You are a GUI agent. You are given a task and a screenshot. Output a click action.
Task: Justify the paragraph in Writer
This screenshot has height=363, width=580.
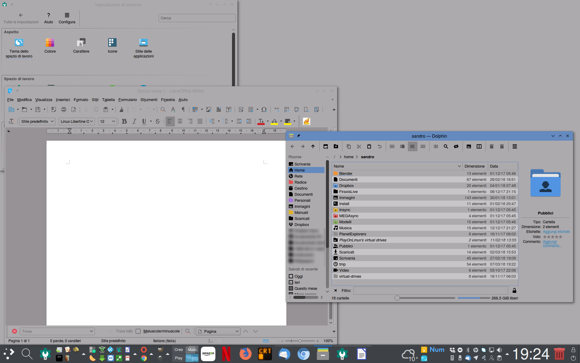click(200, 121)
